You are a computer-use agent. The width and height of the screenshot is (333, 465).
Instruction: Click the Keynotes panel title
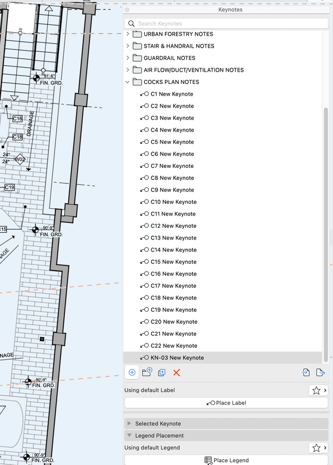pos(230,9)
